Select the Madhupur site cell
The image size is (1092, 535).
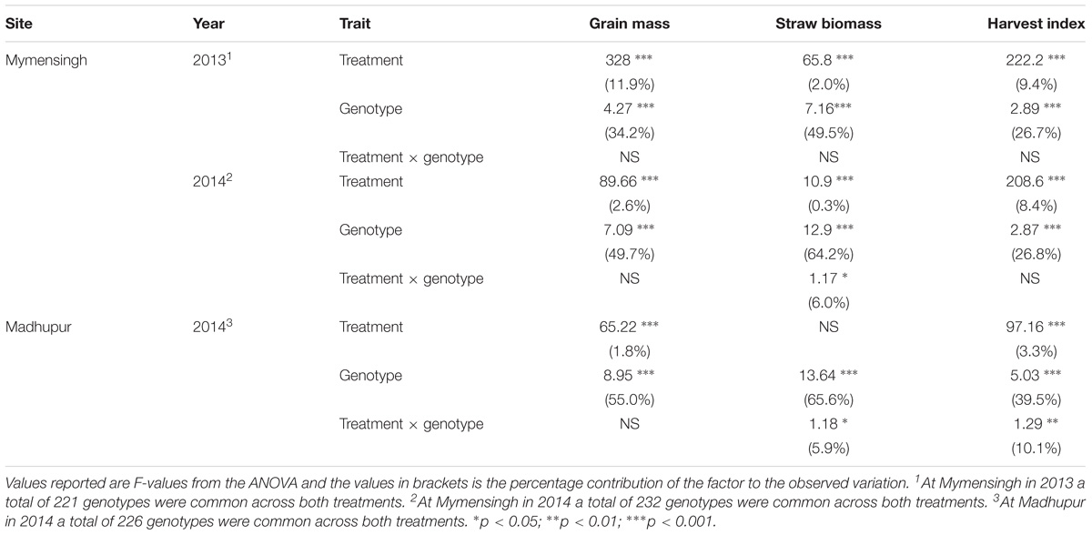39,327
